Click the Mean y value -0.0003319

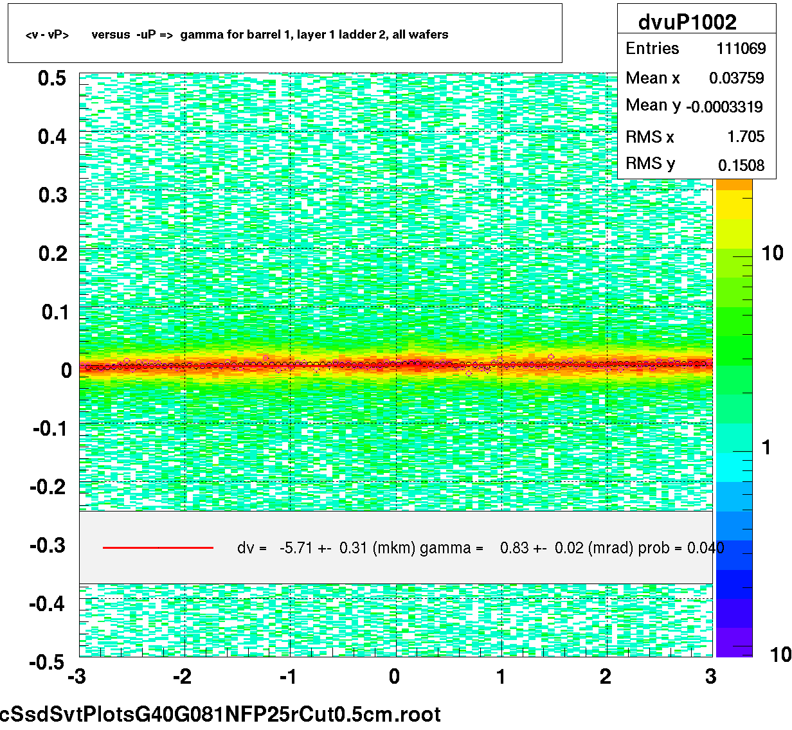[x=725, y=107]
